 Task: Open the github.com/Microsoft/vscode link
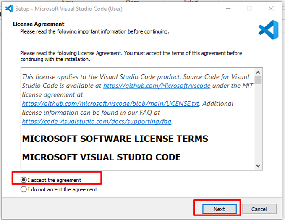pos(157,86)
